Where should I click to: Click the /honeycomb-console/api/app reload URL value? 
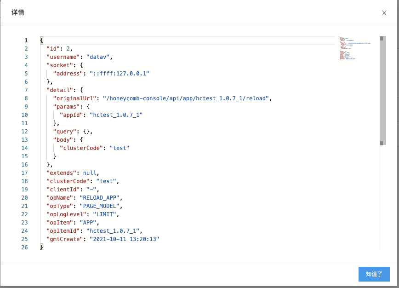186,98
